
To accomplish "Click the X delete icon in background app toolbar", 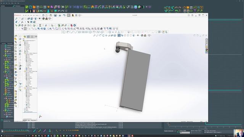I will [52, 11].
